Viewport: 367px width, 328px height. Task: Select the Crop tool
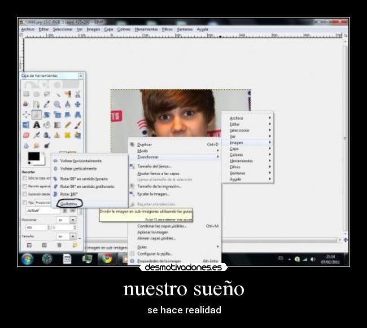[x=37, y=115]
